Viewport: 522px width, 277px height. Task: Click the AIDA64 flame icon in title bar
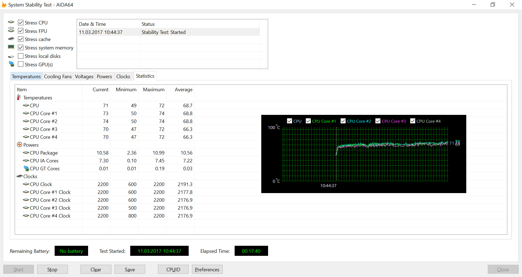point(4,5)
